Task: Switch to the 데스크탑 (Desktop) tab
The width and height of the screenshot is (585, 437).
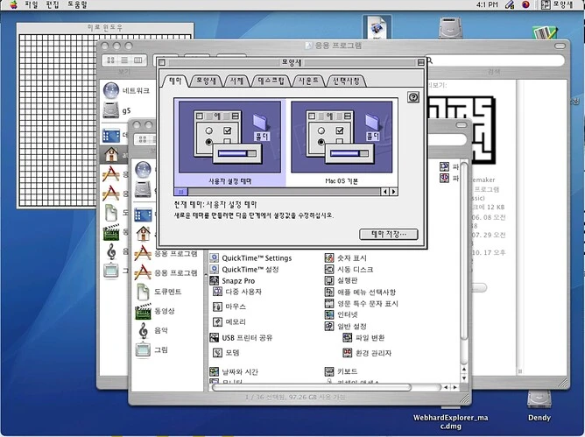Action: point(276,81)
